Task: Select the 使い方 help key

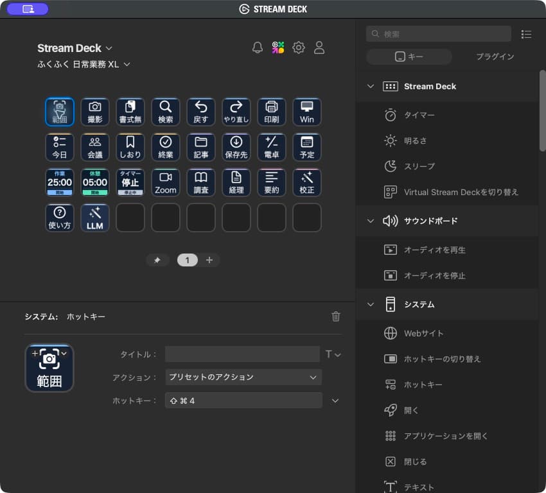Action: [x=60, y=218]
